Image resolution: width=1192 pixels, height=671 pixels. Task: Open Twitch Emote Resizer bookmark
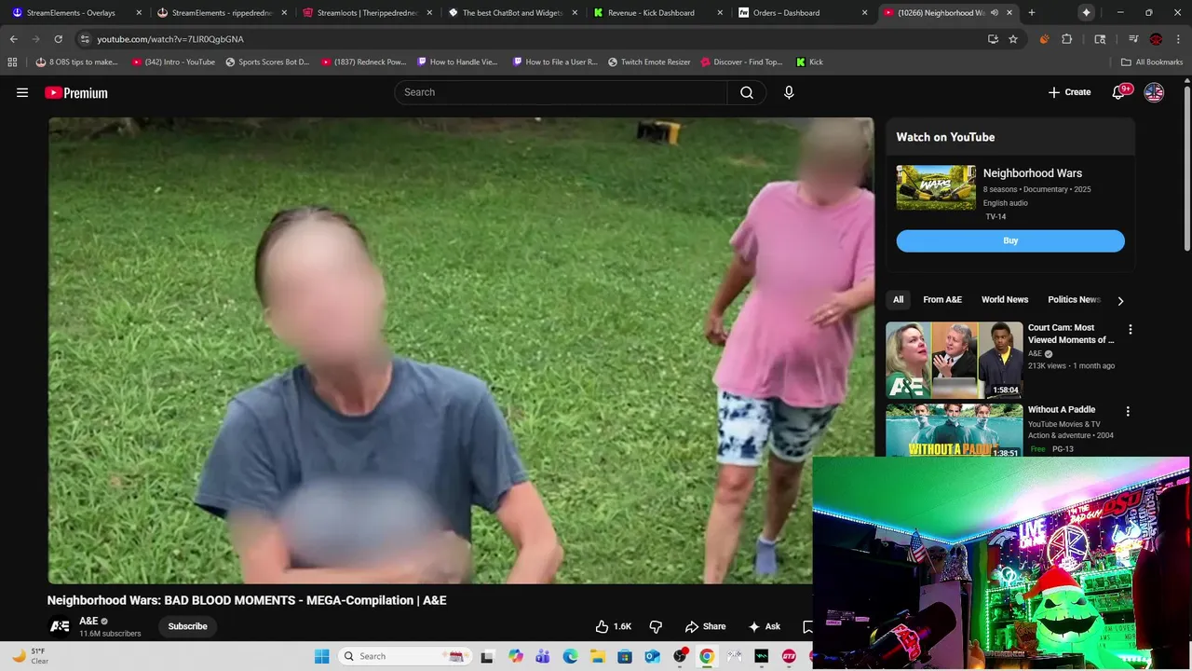[649, 62]
